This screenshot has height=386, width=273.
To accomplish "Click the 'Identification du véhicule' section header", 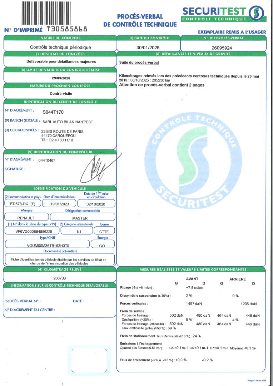I will tap(60, 188).
